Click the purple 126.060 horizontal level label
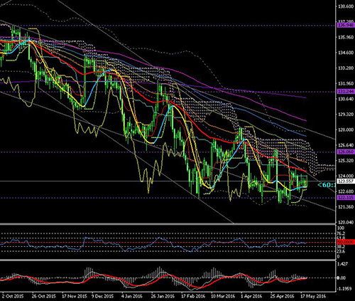This screenshot has width=355, height=301. tap(345, 152)
